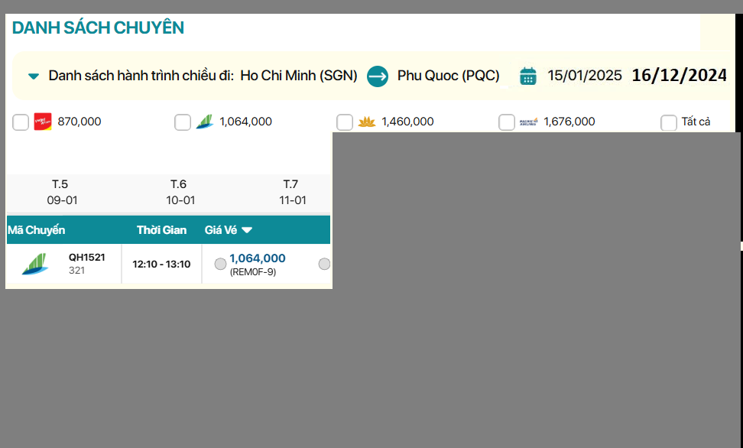Click the Vietjet airline logo
The width and height of the screenshot is (743, 448).
tap(43, 122)
